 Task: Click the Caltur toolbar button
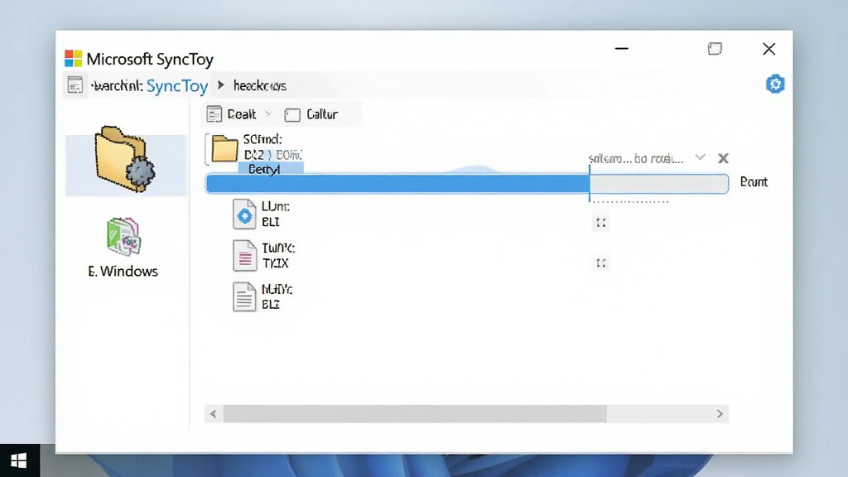(311, 114)
